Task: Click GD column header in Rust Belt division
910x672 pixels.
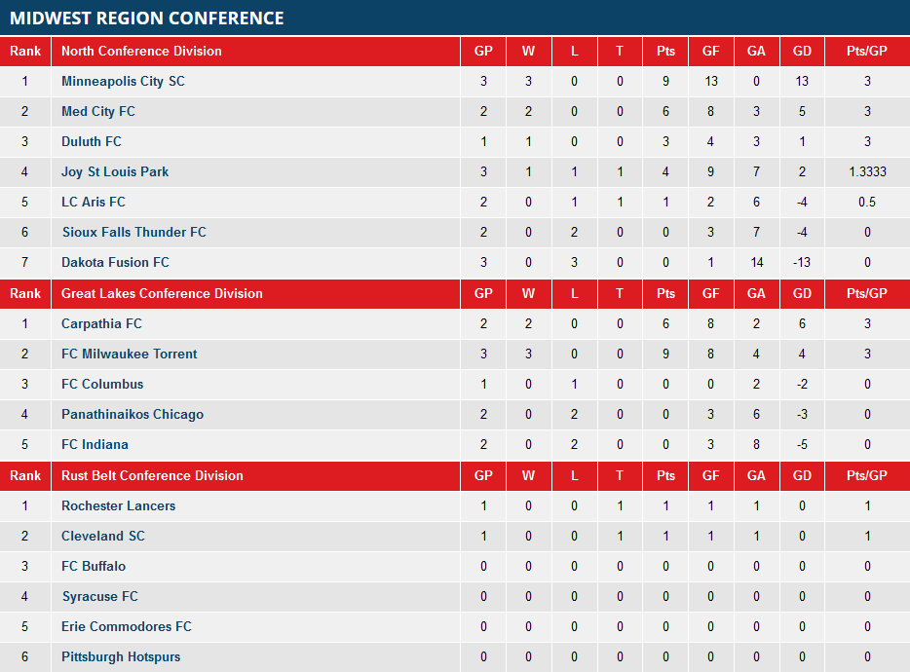Action: (802, 476)
